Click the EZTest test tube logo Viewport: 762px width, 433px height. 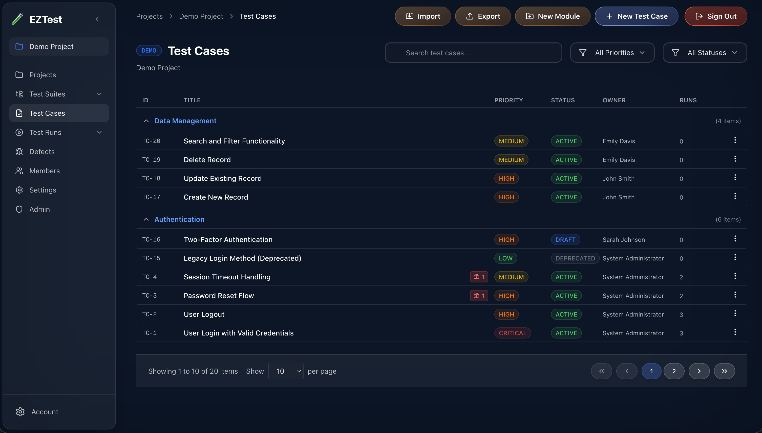17,19
